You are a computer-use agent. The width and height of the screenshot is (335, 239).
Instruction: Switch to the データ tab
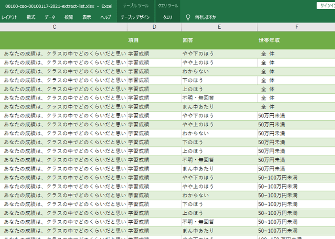click(x=50, y=17)
